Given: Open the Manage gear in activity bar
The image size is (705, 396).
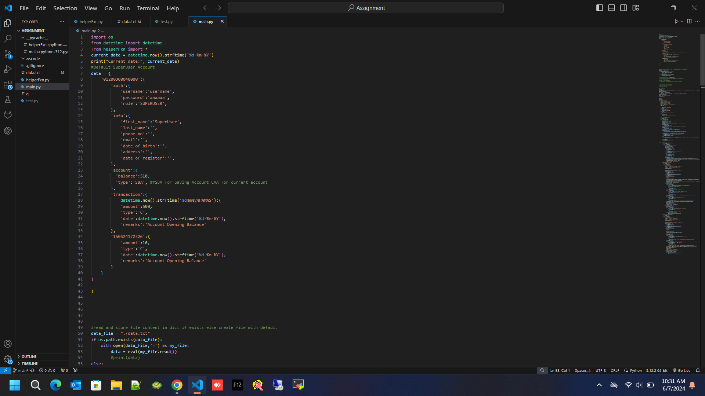Looking at the screenshot, I should (8, 359).
